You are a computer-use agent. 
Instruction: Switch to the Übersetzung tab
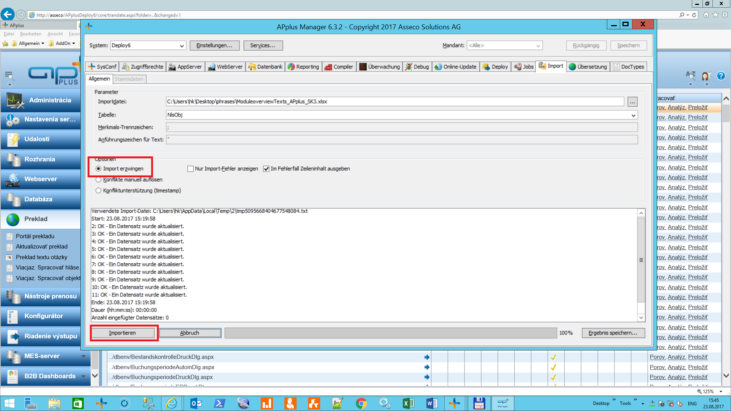pos(588,67)
